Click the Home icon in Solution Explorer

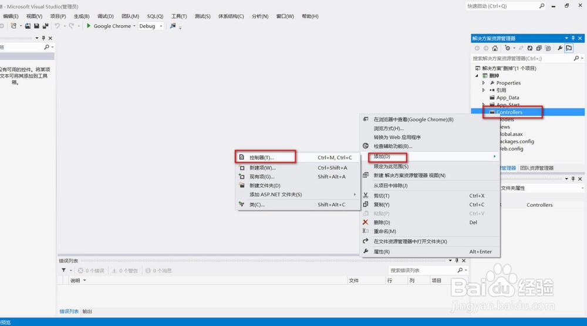pos(495,48)
